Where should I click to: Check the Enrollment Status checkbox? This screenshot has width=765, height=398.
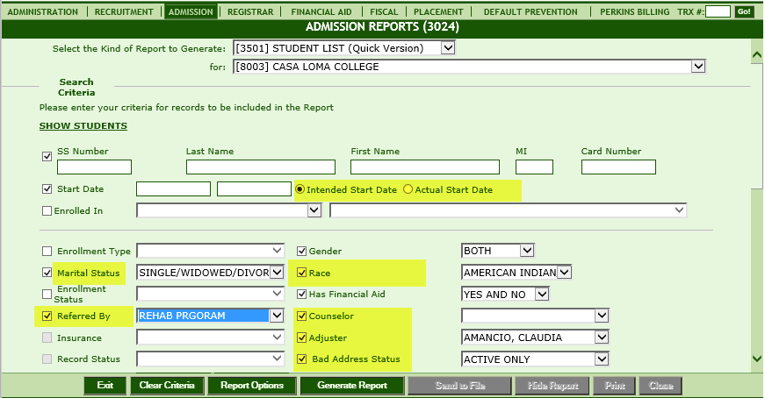[47, 295]
